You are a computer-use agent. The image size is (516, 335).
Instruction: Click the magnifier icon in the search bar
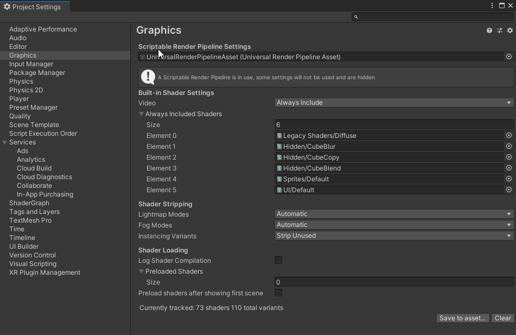tap(355, 17)
